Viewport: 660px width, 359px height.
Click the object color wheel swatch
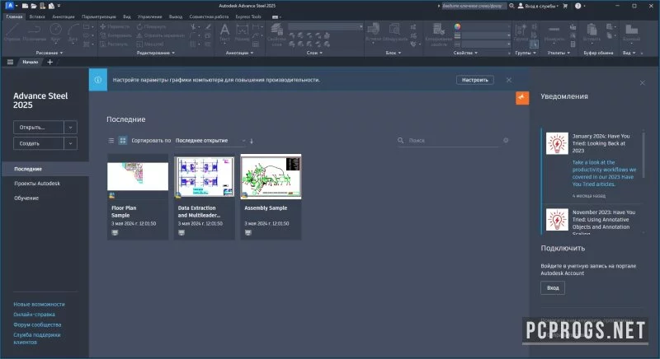point(458,26)
